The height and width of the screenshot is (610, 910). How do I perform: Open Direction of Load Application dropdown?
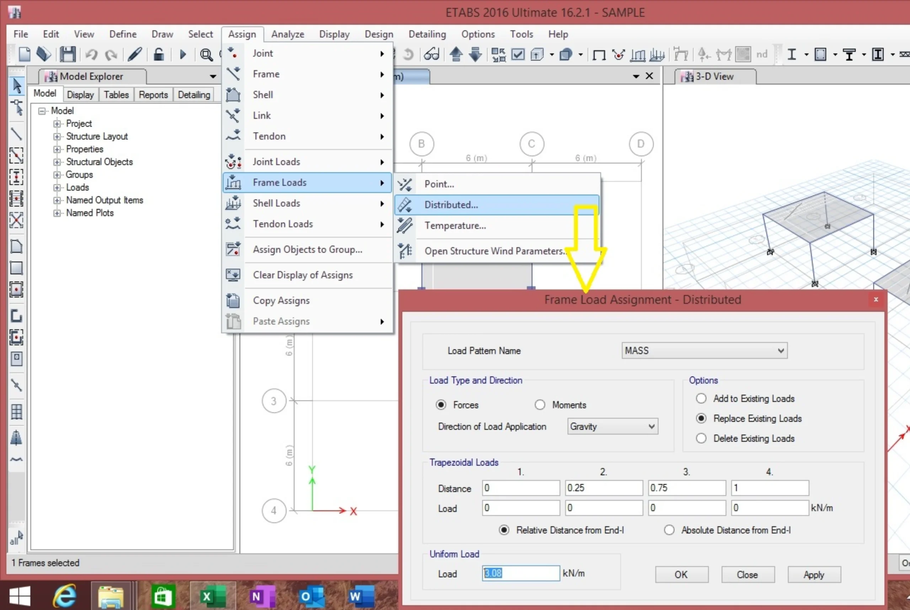(612, 426)
